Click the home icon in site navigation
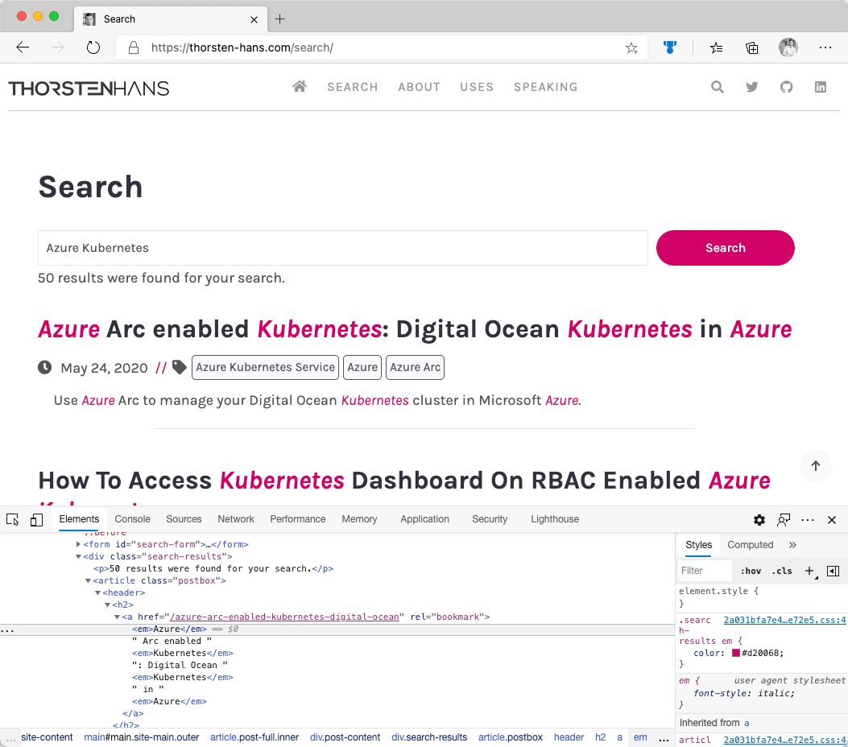 pos(300,87)
